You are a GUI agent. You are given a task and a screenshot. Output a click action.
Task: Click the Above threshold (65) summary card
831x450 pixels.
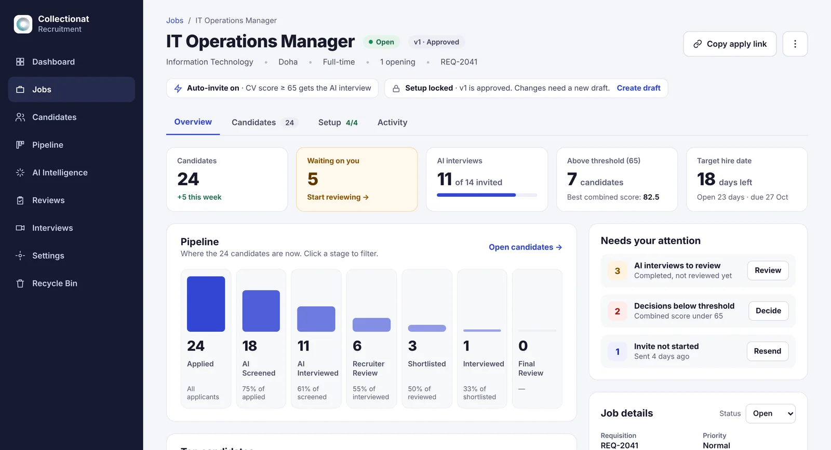[617, 180]
